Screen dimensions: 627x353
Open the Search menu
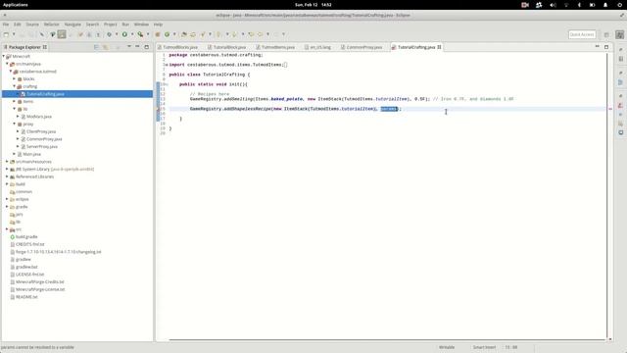[92, 25]
